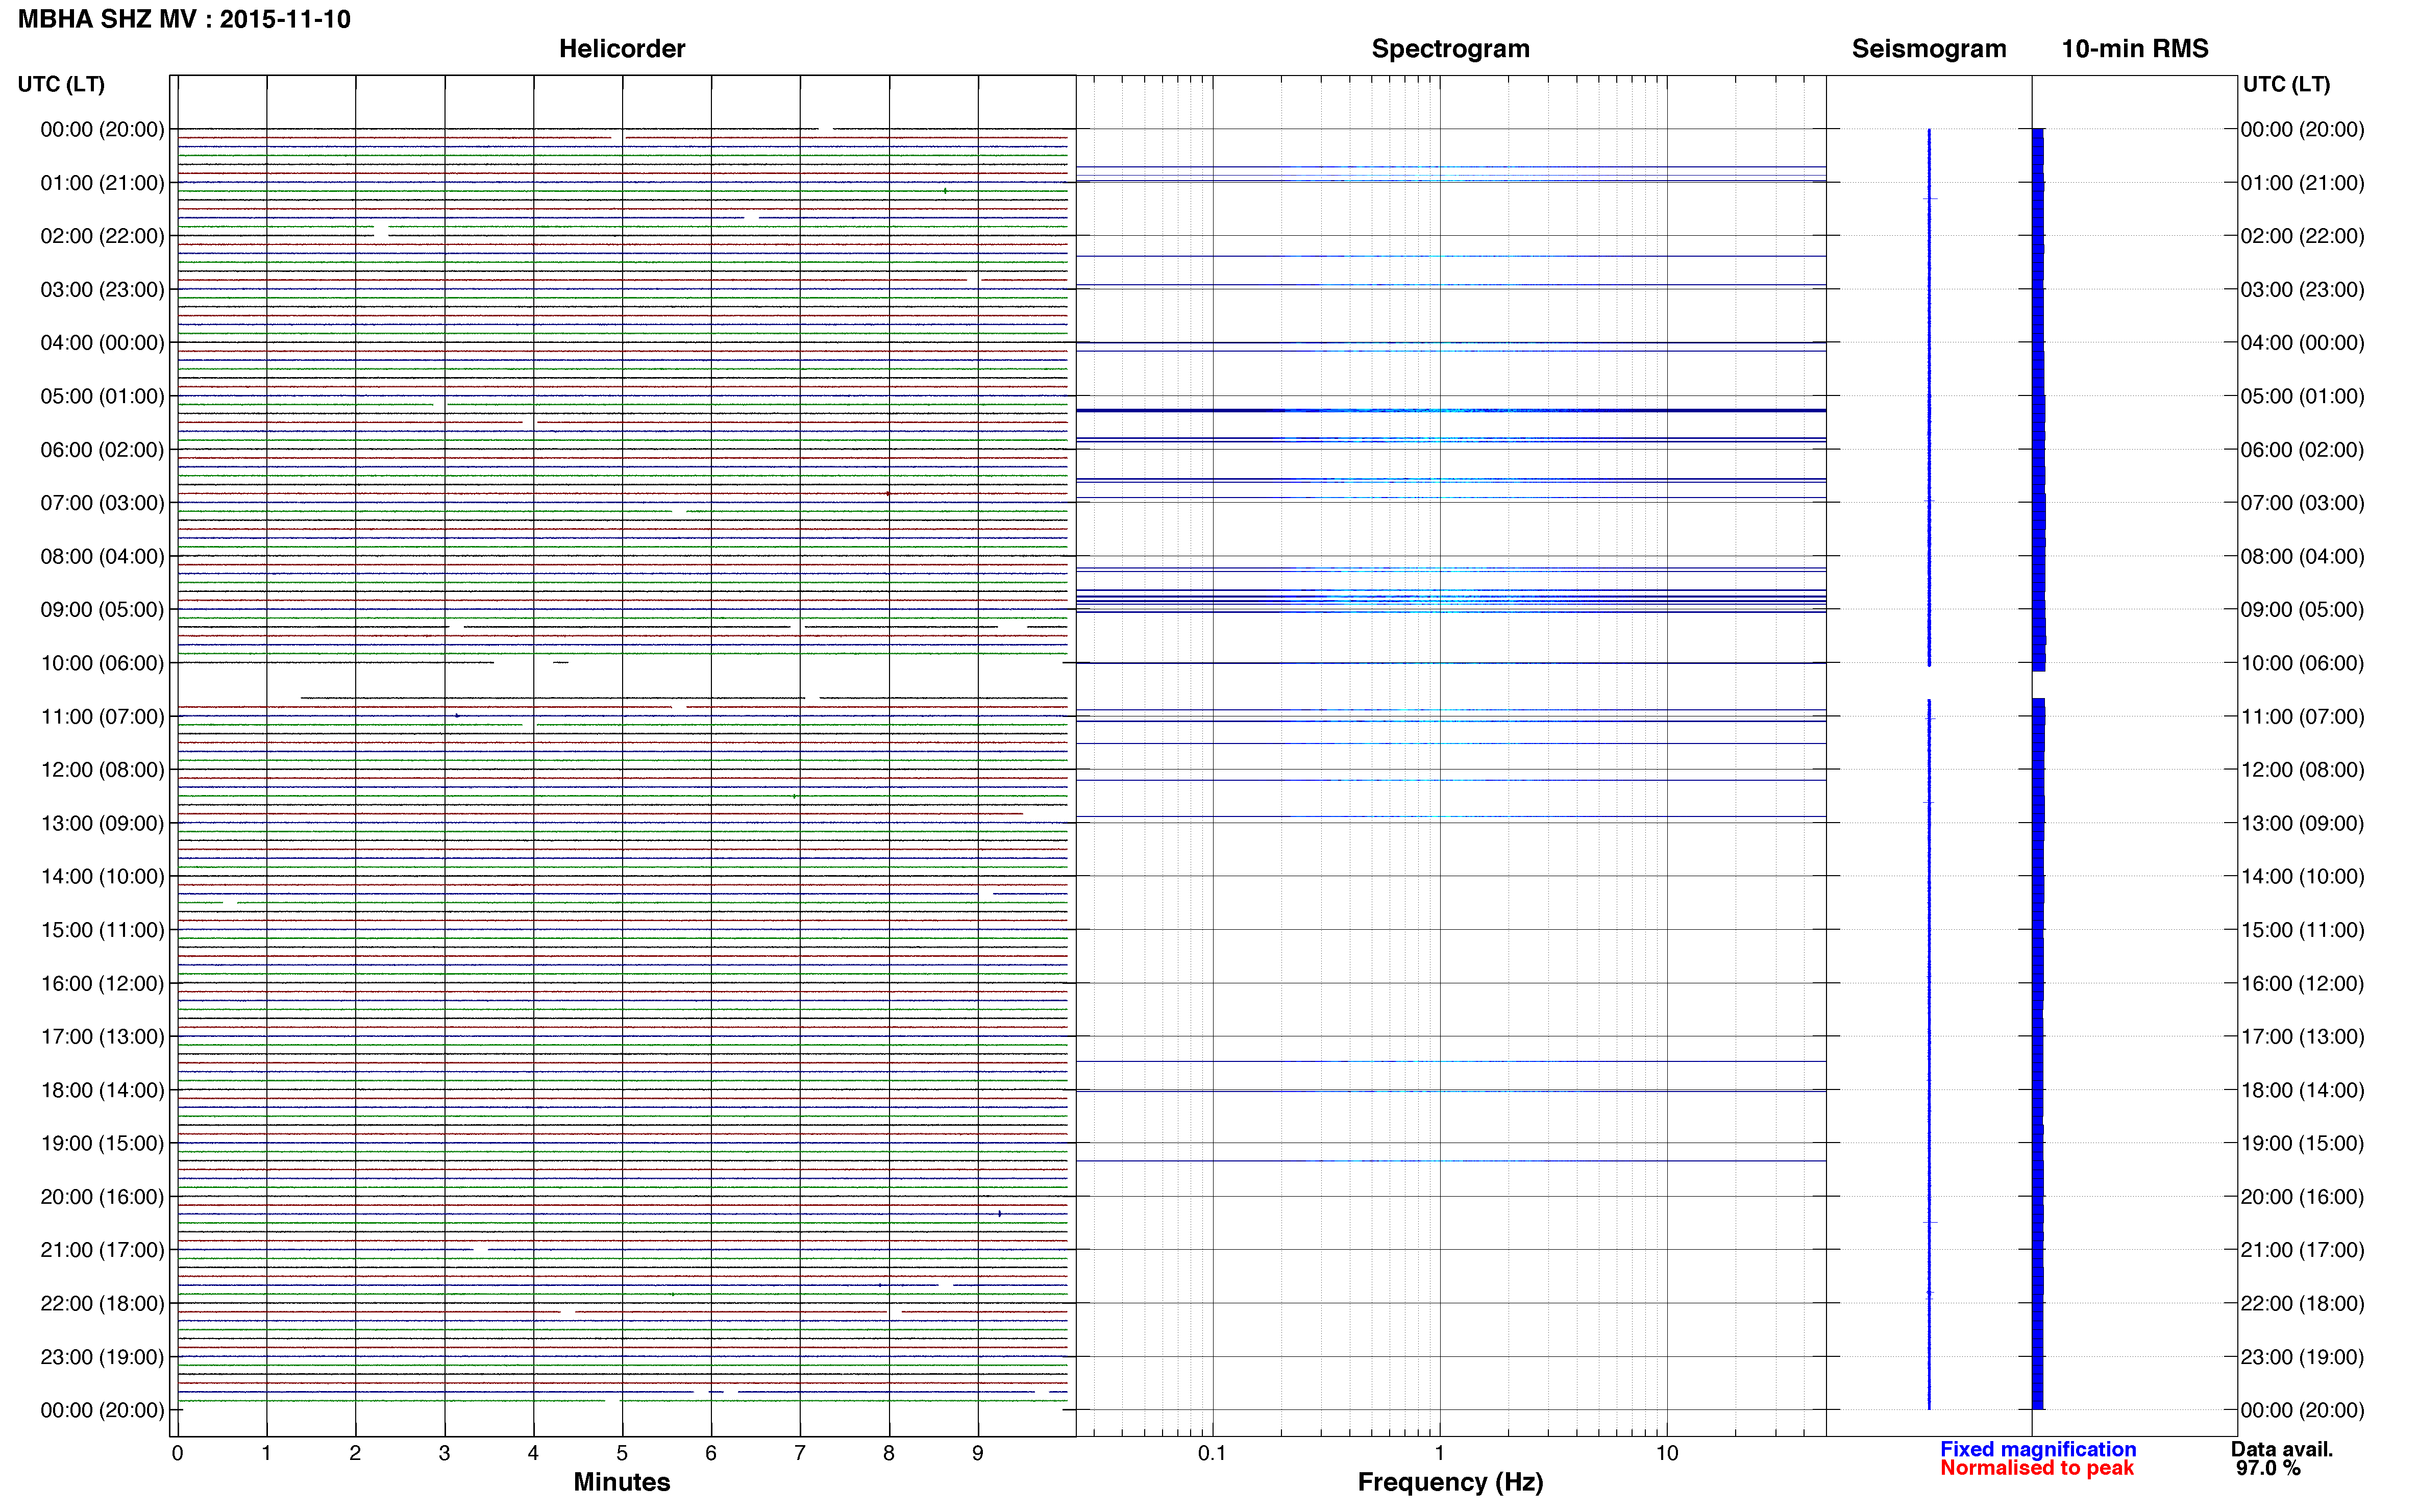Click the '0' tick on the Minutes axis
The image size is (2419, 1512).
point(177,1454)
